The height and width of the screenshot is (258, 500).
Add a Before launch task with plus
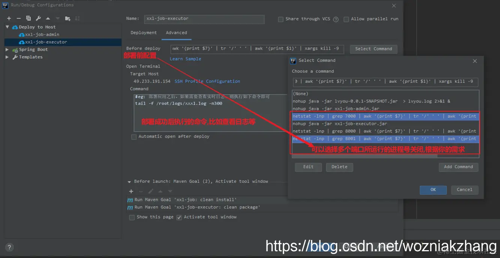[131, 191]
